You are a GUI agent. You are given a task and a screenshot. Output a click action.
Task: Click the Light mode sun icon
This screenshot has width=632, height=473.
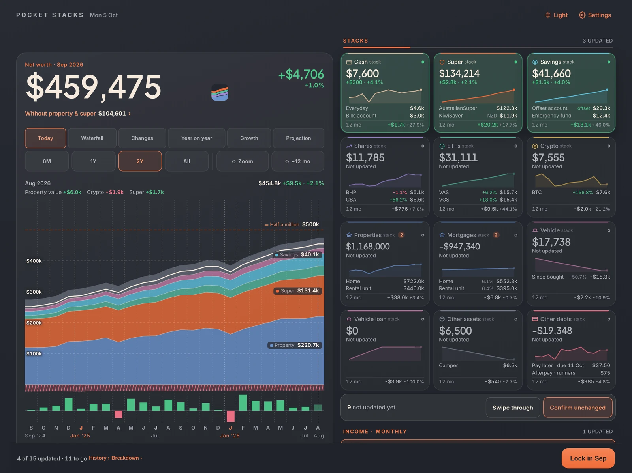coord(548,15)
